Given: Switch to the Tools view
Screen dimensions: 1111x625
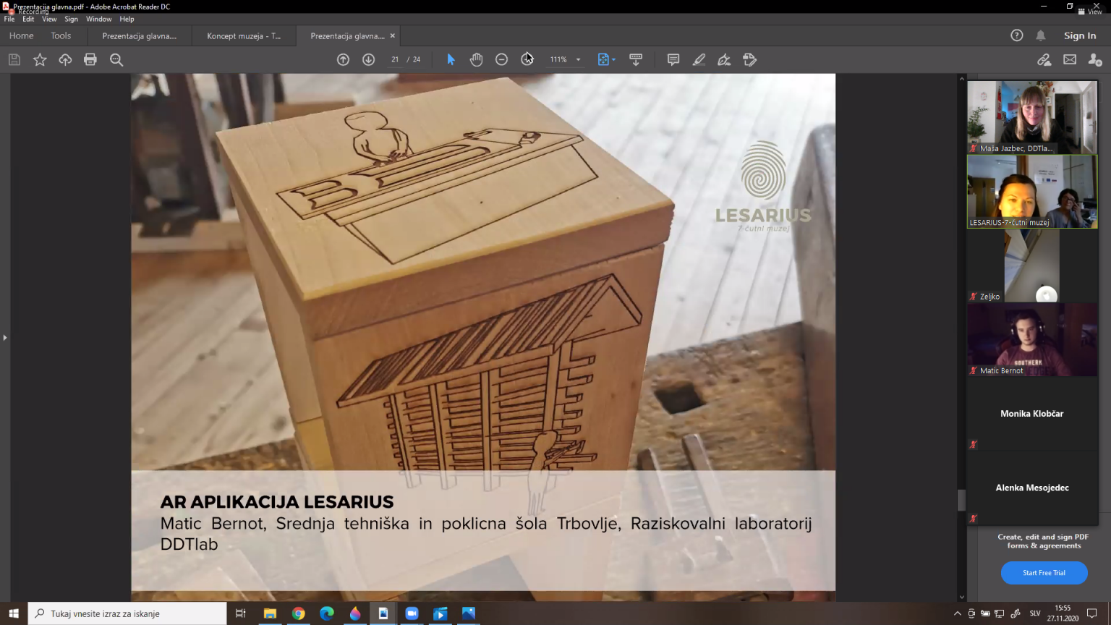Looking at the screenshot, I should click(61, 35).
